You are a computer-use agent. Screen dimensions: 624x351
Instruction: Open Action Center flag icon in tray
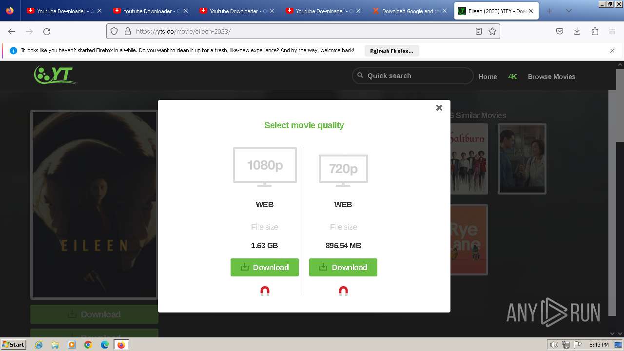577,345
